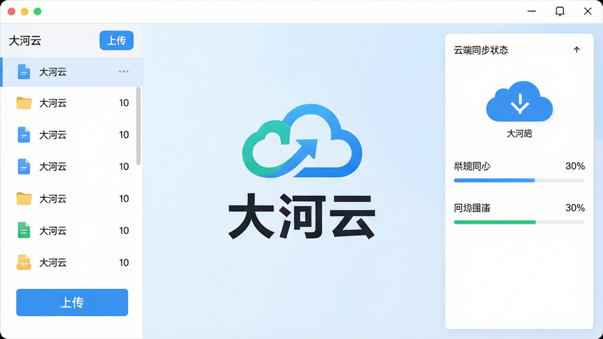The image size is (603, 339).
Task: Open the green spreadsheet file icon
Action: point(24,230)
